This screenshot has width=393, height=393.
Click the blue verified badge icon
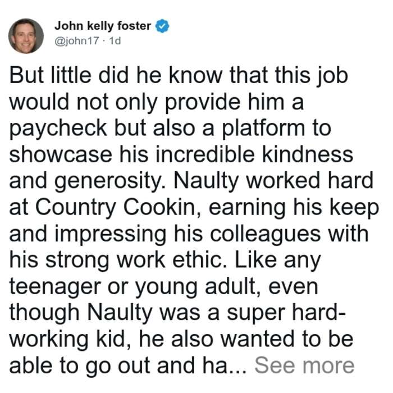click(162, 26)
